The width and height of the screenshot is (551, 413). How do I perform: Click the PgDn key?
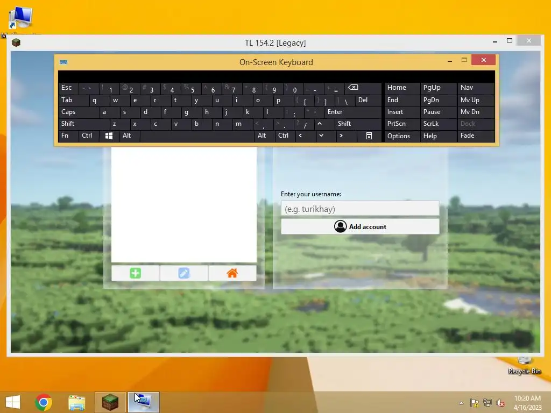click(x=438, y=101)
